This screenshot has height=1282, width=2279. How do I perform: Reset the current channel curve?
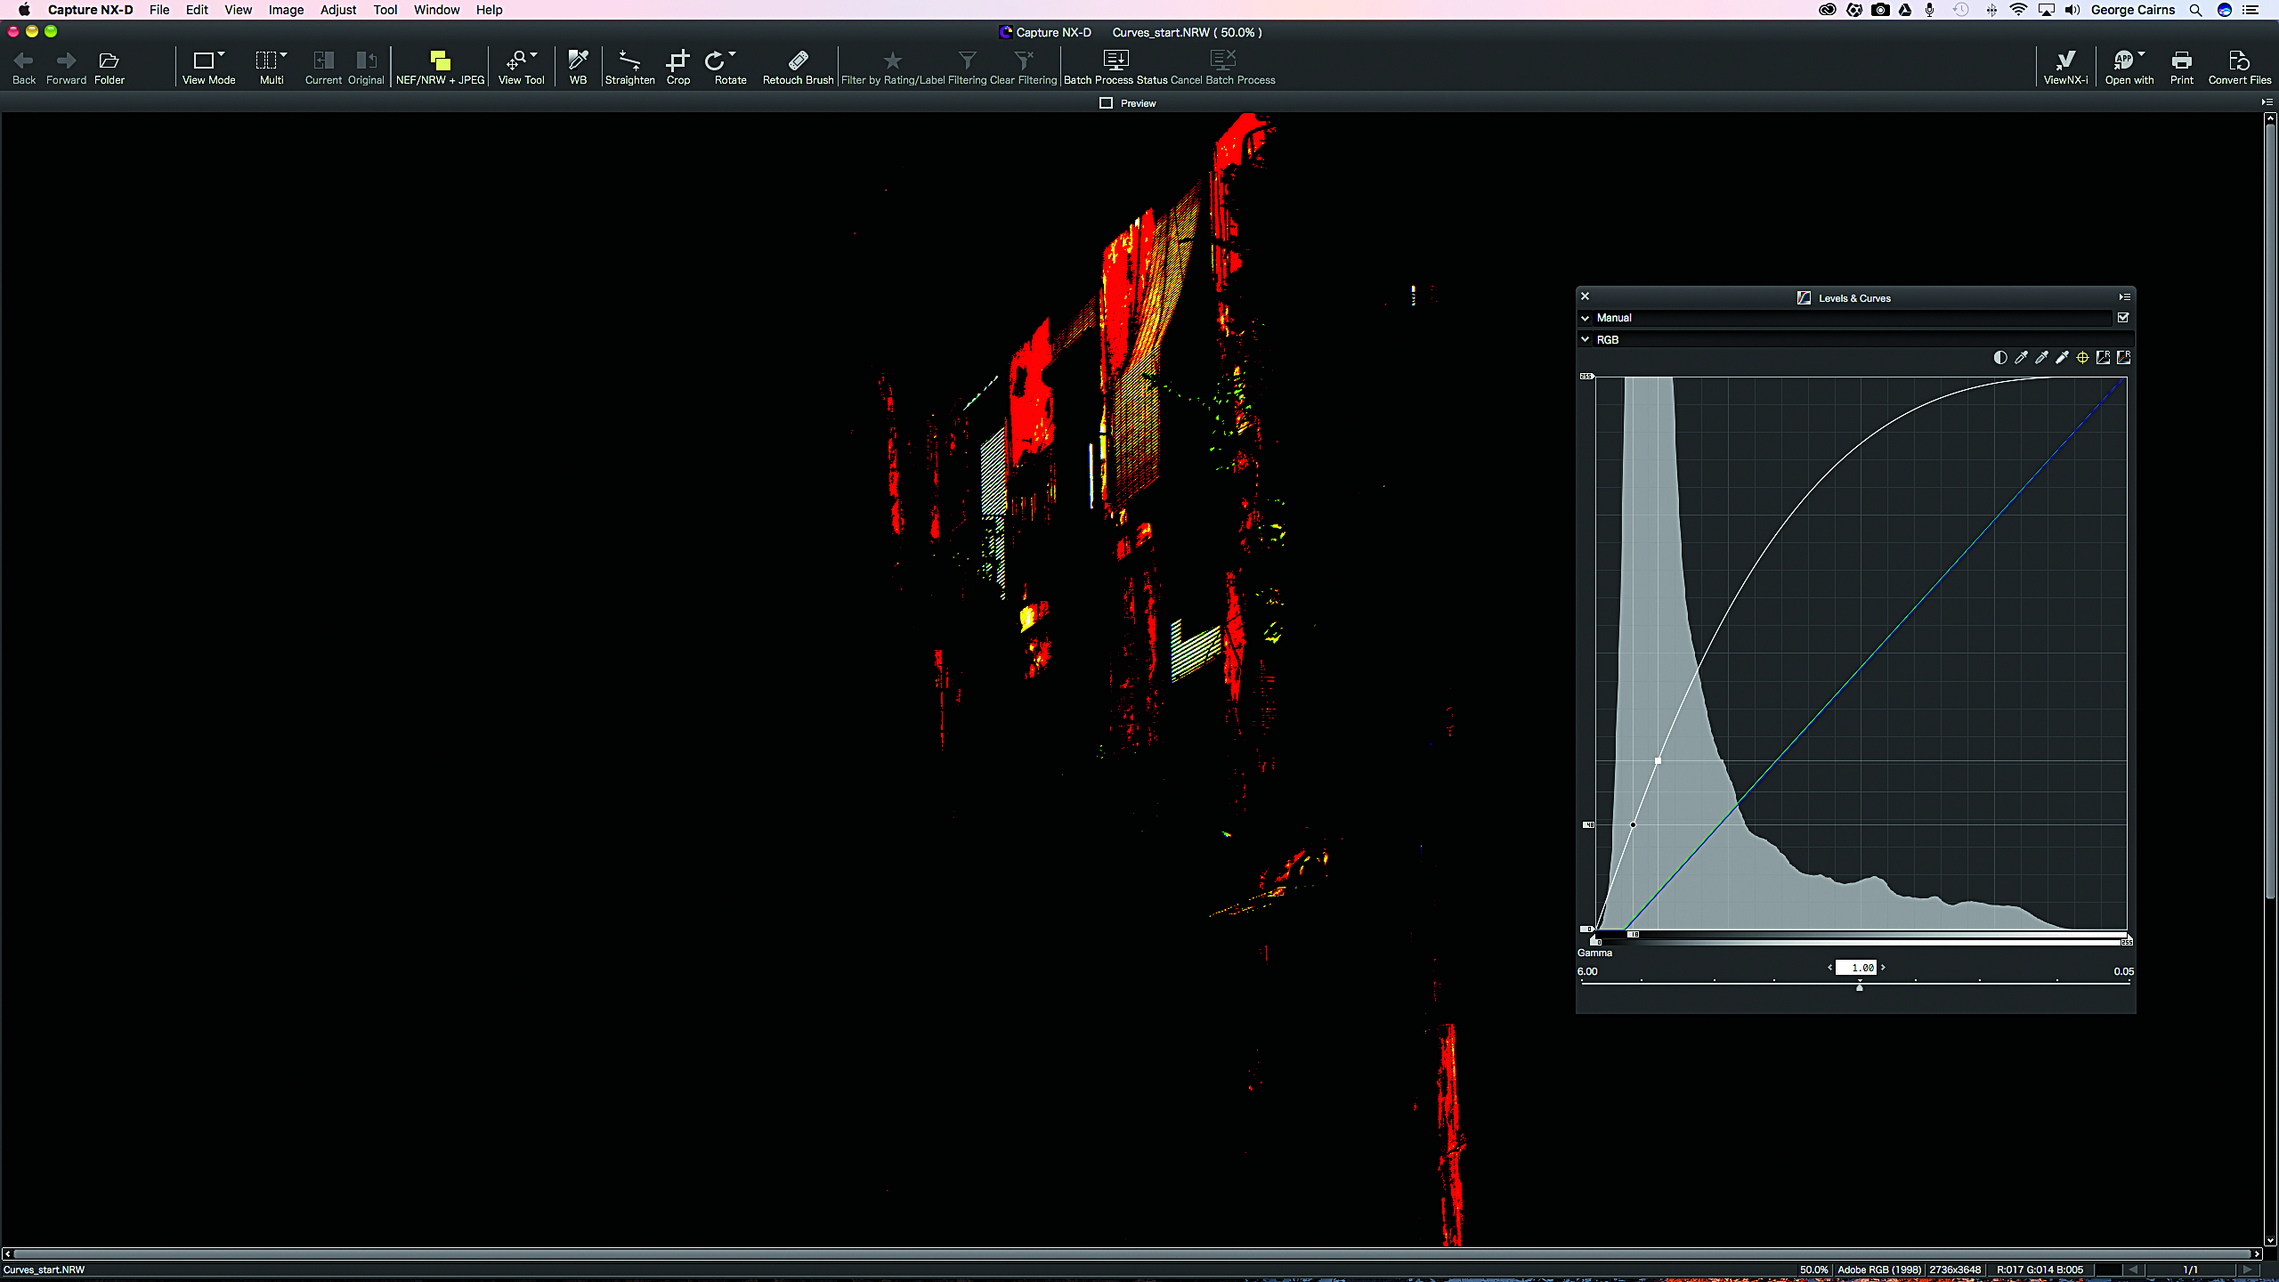2103,358
